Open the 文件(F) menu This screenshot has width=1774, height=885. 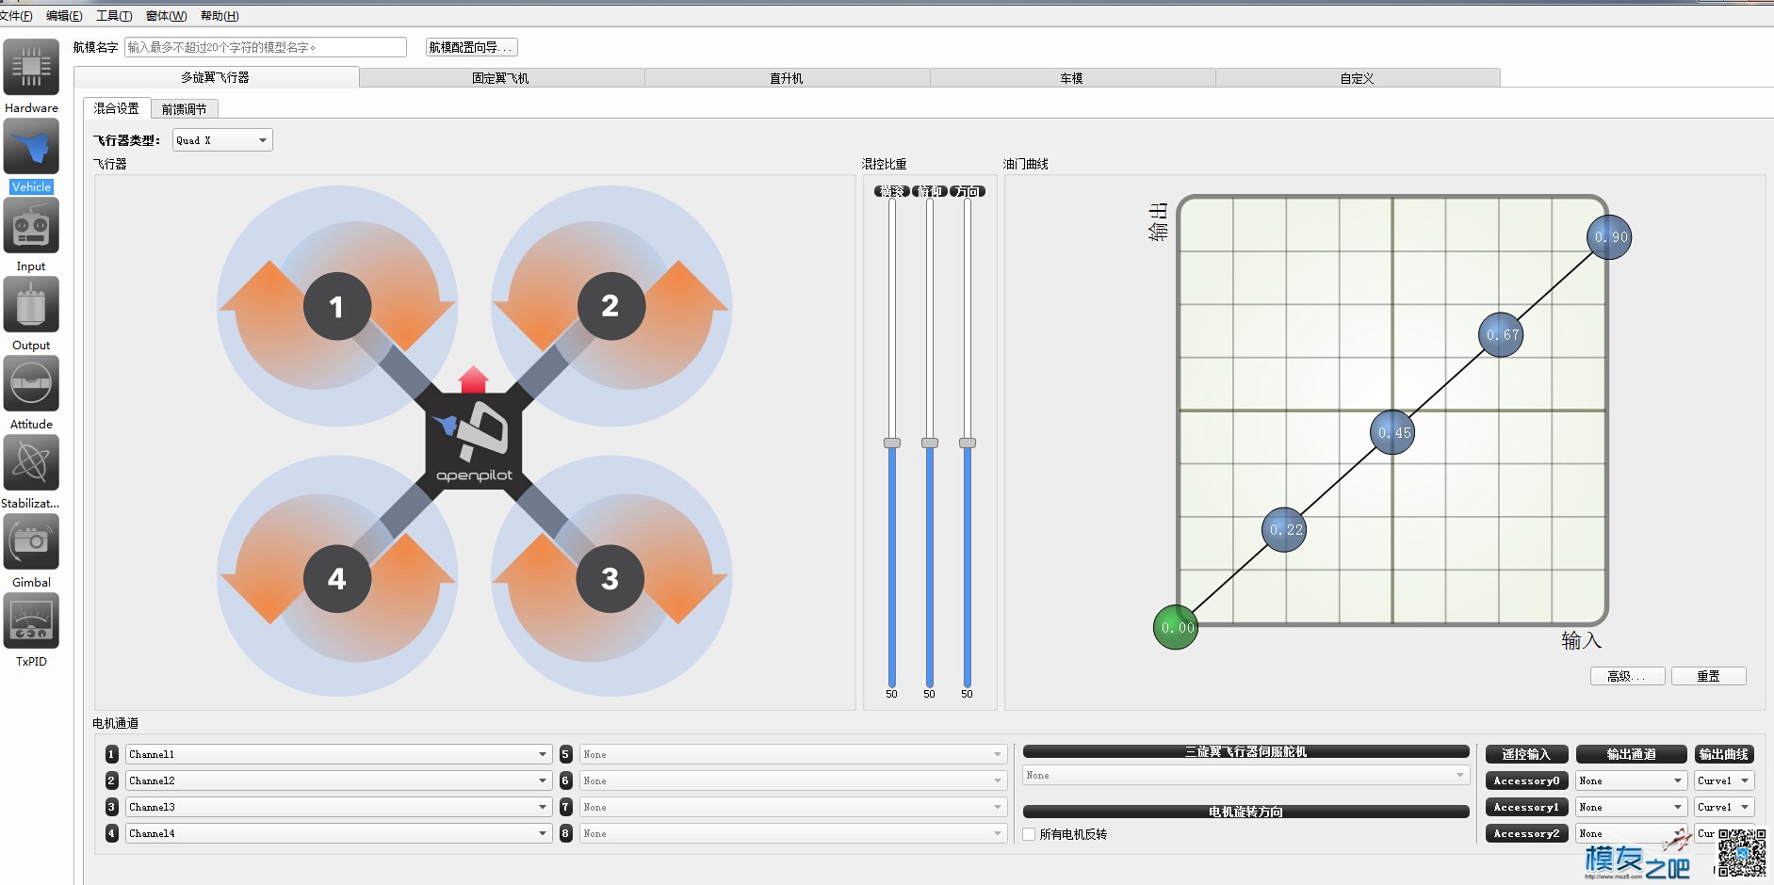16,16
